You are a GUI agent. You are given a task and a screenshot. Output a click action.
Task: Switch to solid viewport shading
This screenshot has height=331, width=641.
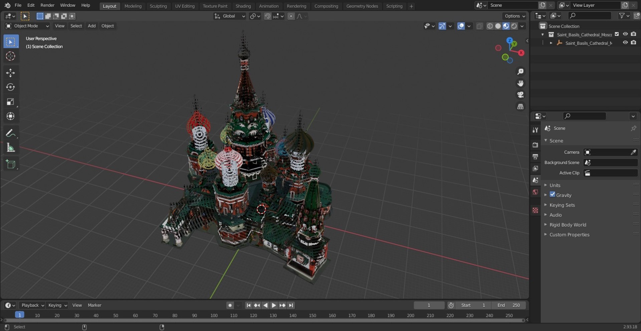[x=498, y=26]
